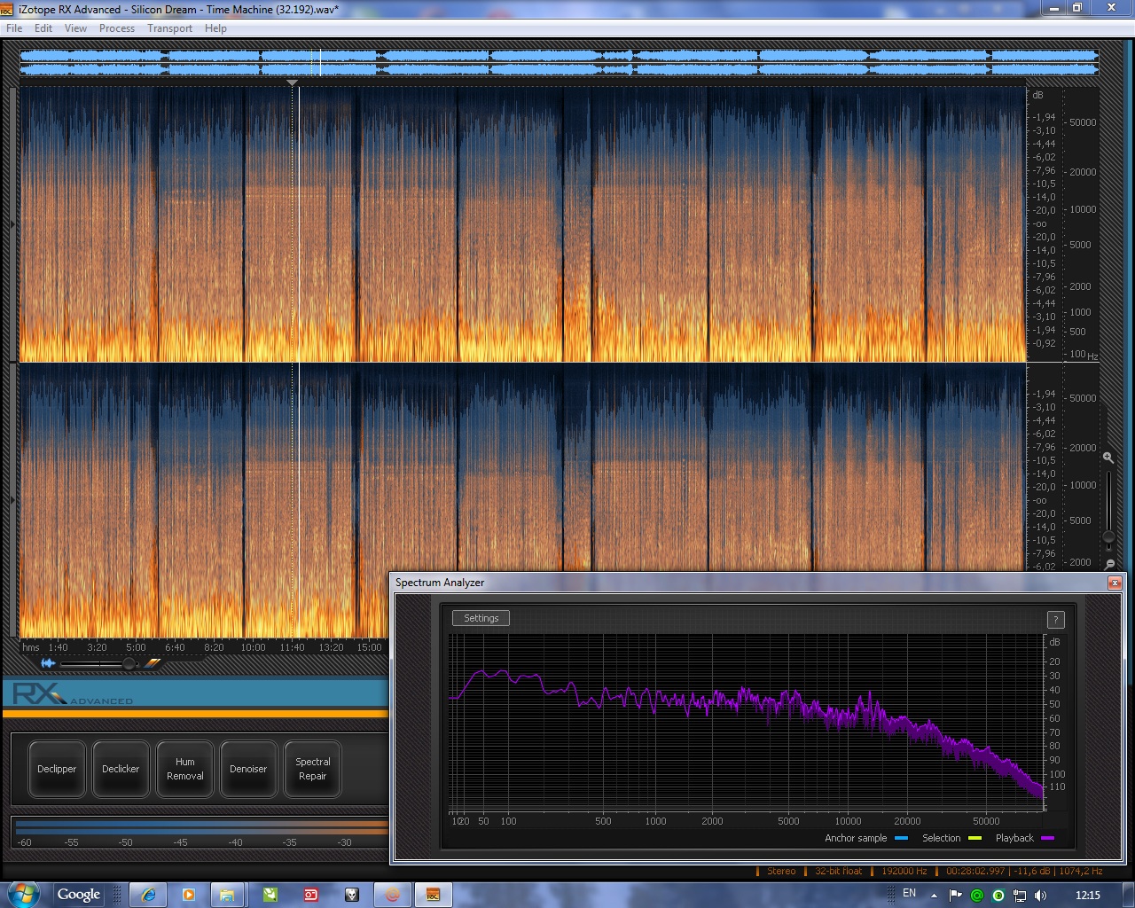Open Spectrum Analyzer help question mark
1135x908 pixels.
click(1055, 620)
